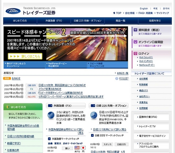Click RSSとは? link

[124, 79]
